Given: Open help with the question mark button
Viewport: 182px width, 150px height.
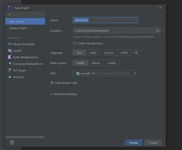Looking at the screenshot, I should [x=12, y=142].
